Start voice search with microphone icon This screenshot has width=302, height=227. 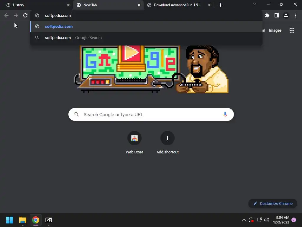[225, 114]
